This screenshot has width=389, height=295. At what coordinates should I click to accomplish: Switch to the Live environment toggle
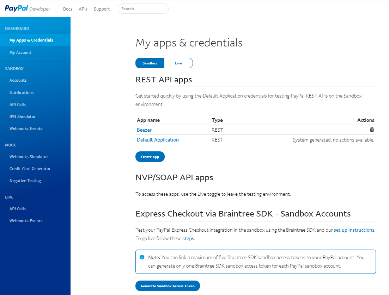click(178, 63)
